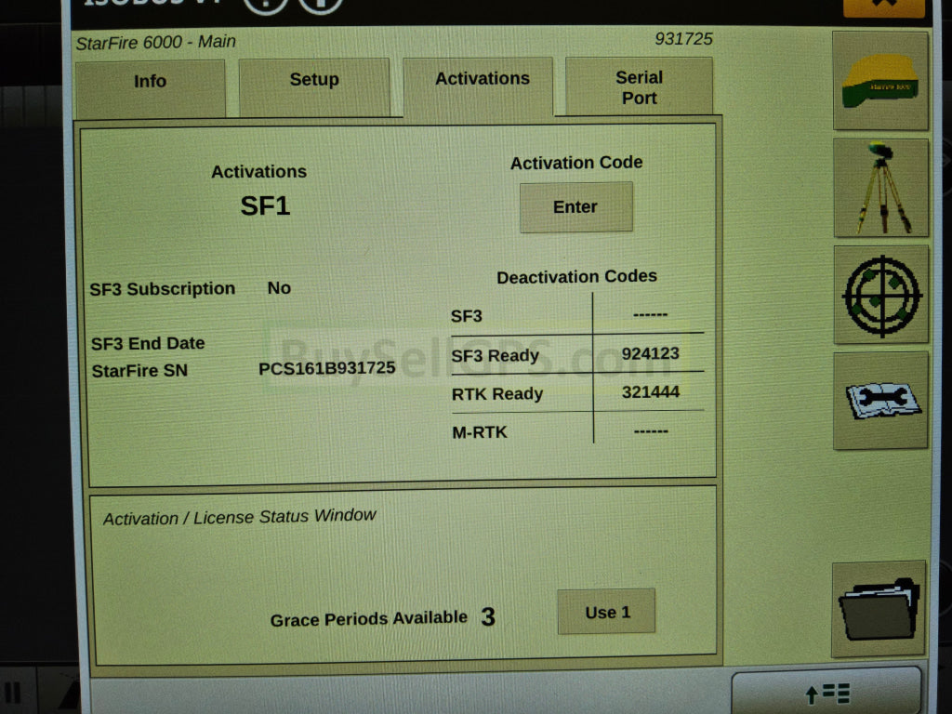Click the StarFire SN label
The image size is (952, 714).
[139, 370]
